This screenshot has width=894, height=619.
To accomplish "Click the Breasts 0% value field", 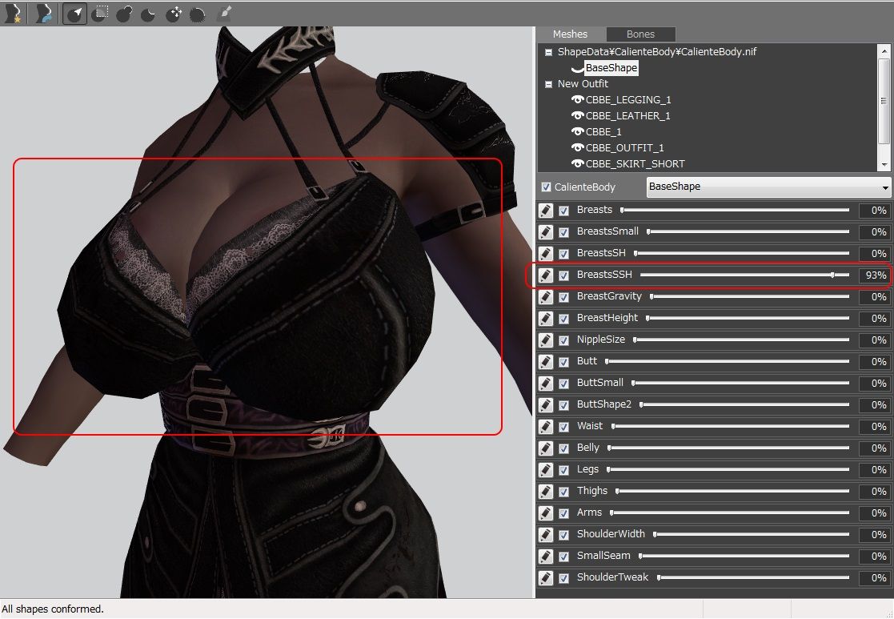I will click(875, 210).
